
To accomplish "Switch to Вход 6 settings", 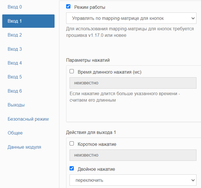I will tap(15, 91).
